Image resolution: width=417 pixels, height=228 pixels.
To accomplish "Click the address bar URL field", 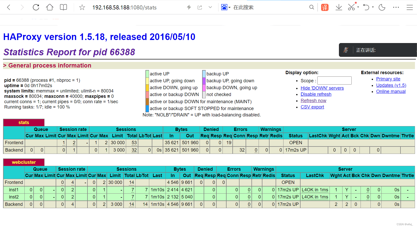I will 124,8.
